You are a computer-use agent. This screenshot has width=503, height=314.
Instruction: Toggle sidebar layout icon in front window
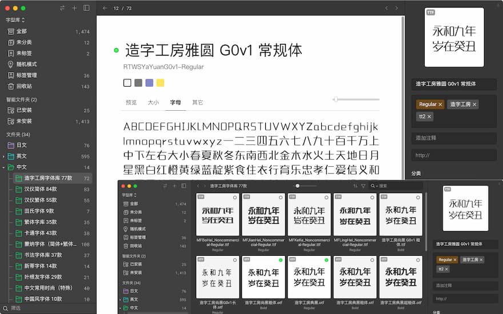click(184, 186)
